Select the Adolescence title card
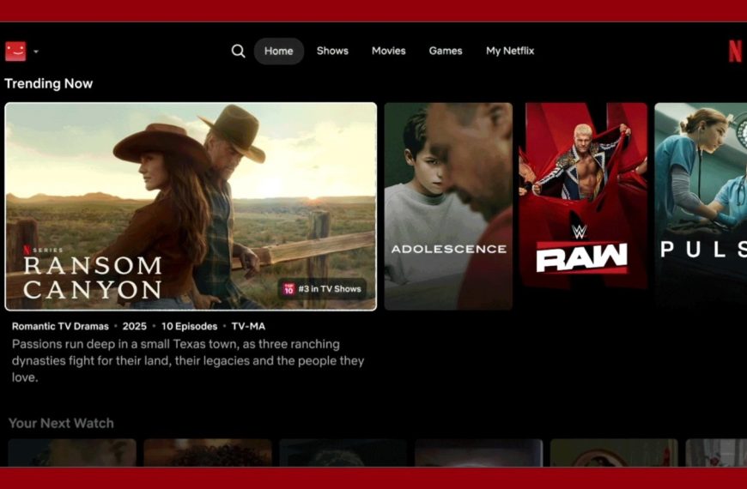This screenshot has height=489, width=747. click(448, 206)
